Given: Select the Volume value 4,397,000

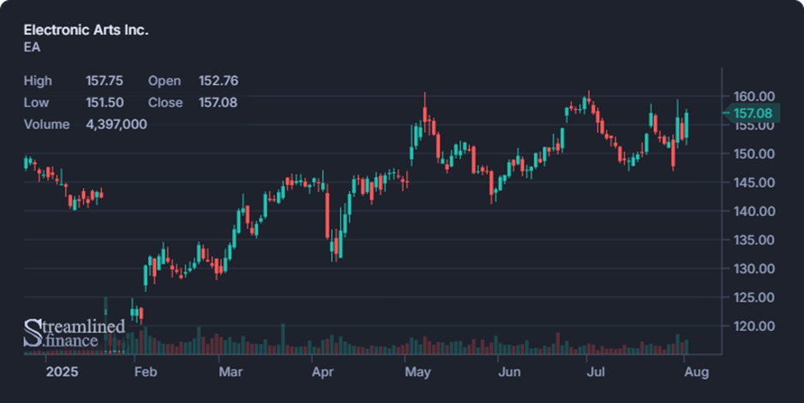Looking at the screenshot, I should coord(117,124).
